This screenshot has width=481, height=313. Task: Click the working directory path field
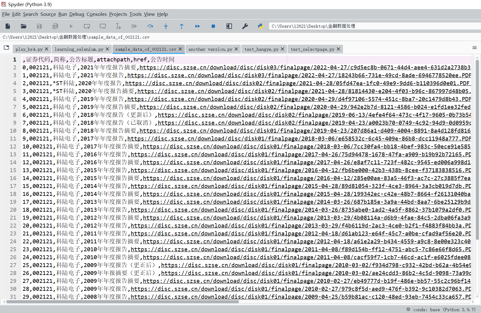click(374, 26)
